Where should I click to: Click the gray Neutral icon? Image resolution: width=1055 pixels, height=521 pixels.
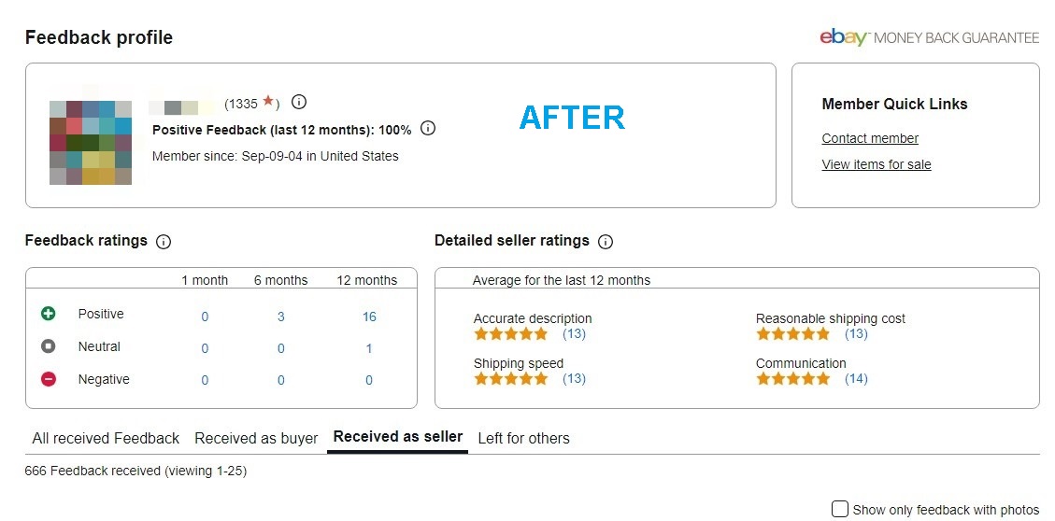pos(49,347)
